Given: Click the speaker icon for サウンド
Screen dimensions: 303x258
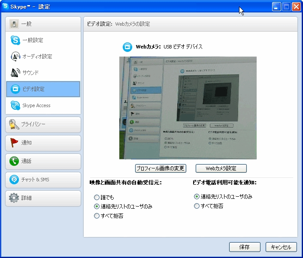Looking at the screenshot, I should tap(15, 72).
